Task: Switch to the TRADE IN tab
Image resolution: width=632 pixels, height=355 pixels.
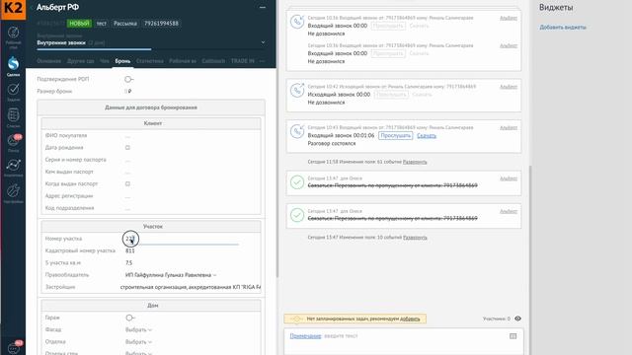Action: click(x=243, y=61)
